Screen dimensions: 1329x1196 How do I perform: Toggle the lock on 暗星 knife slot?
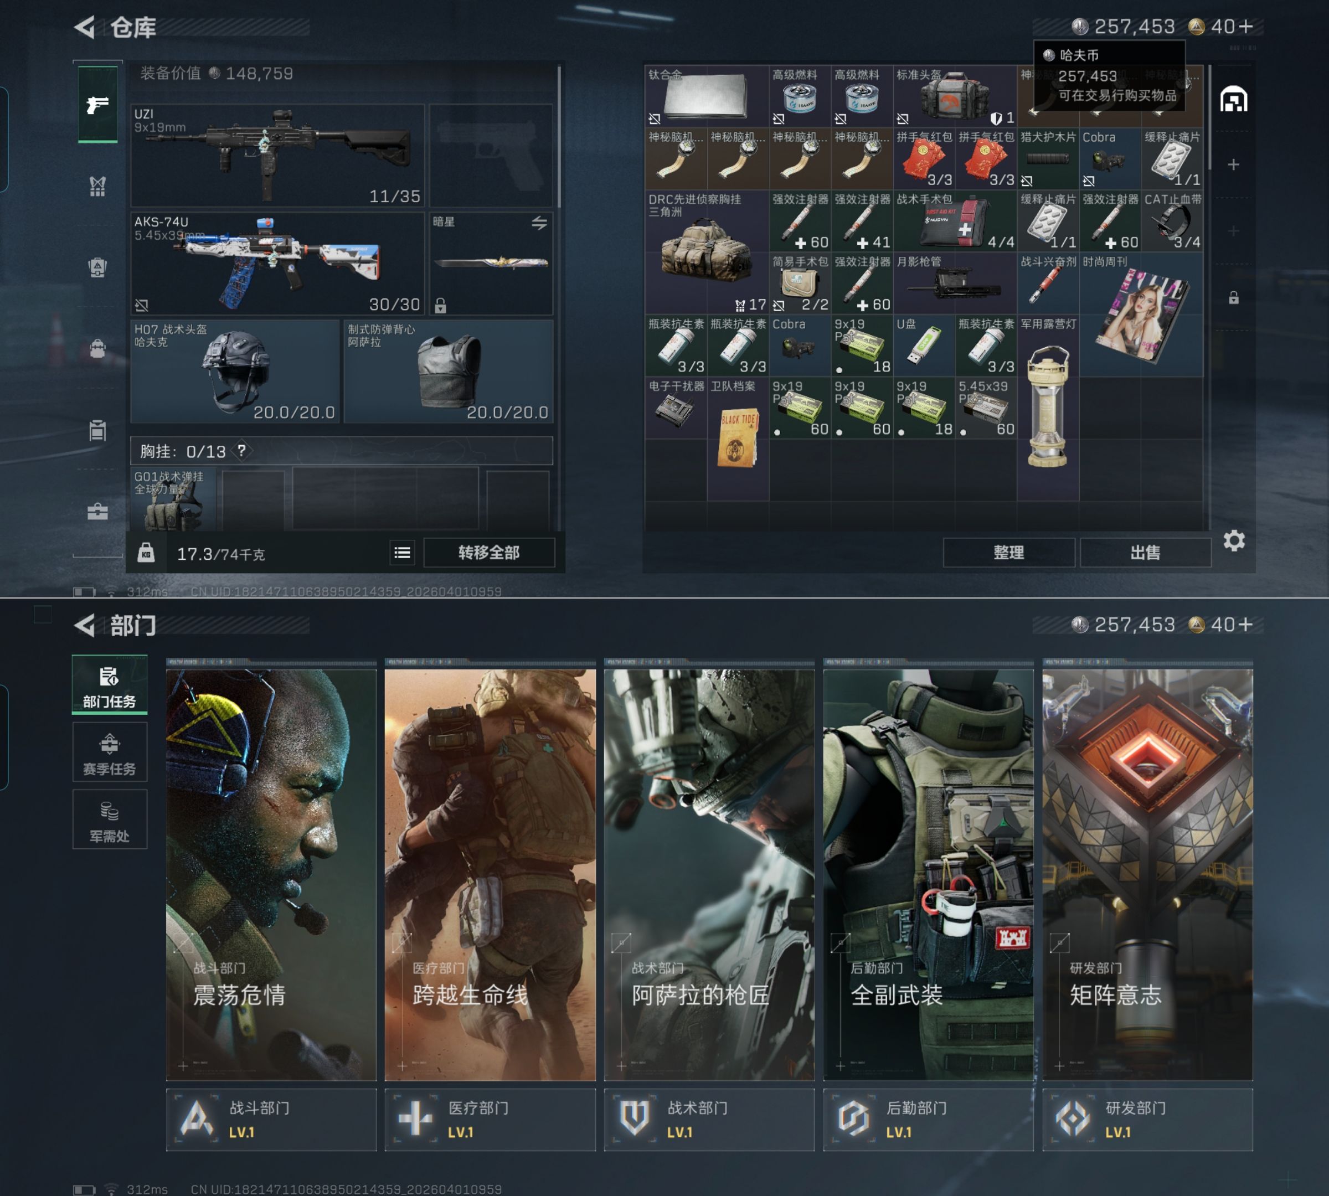point(441,306)
